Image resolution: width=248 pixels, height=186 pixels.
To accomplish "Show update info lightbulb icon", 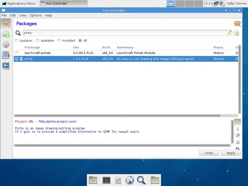I will coord(237,129).
